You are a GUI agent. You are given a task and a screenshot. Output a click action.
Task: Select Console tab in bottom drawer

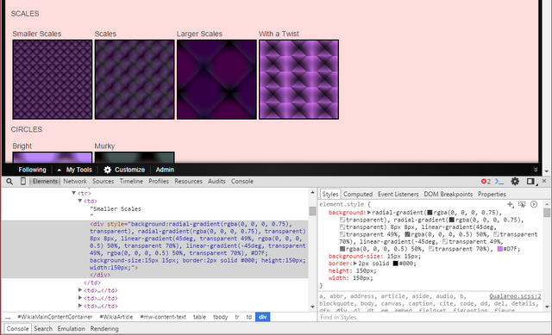tap(17, 329)
